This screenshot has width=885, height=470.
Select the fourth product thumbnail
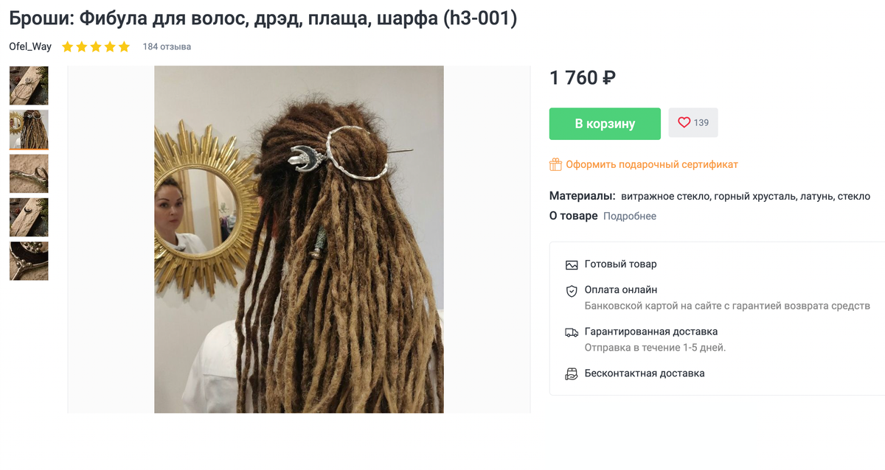pos(29,217)
